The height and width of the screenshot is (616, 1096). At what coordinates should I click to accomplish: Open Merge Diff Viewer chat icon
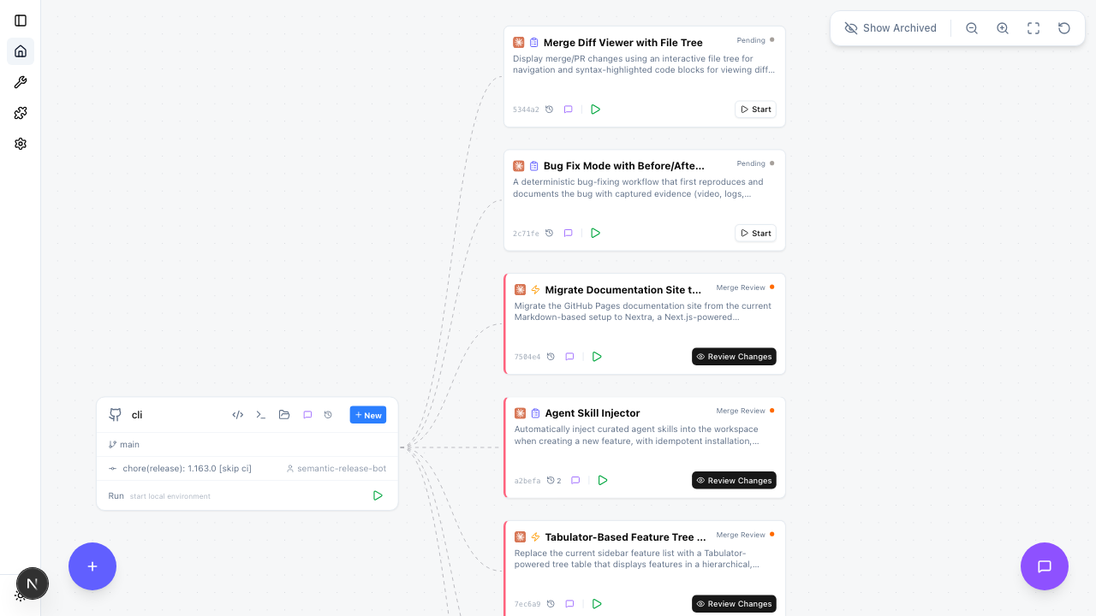[x=568, y=110]
